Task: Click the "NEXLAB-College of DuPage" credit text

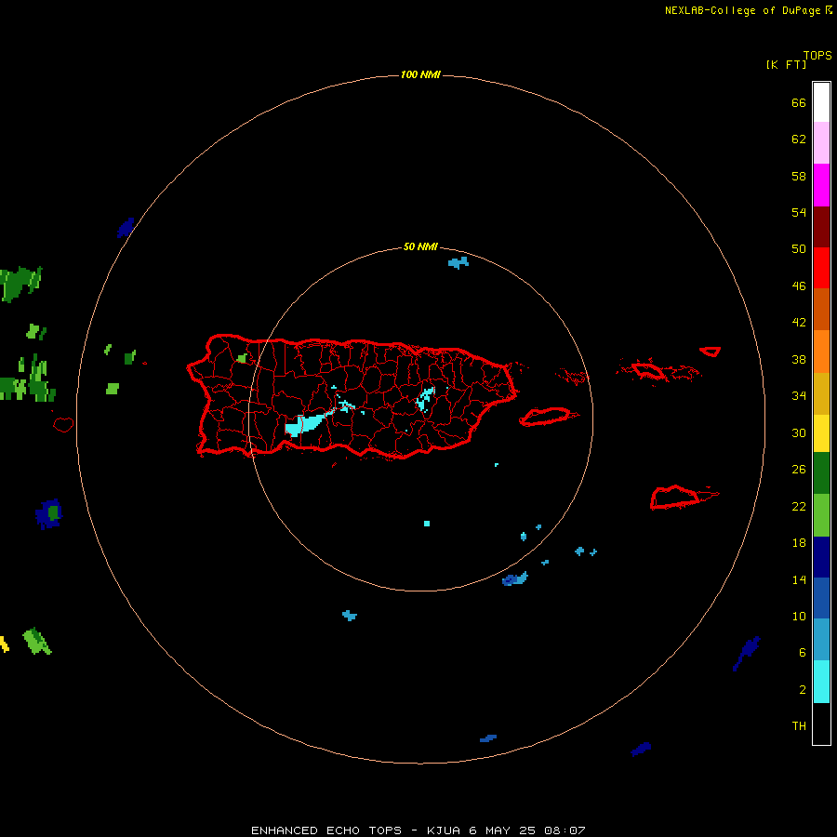Action: pos(742,10)
